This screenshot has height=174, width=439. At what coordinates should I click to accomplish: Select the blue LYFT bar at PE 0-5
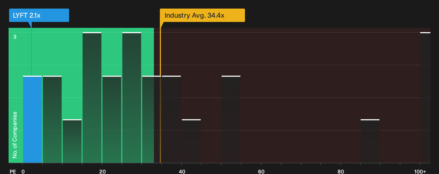[32, 119]
